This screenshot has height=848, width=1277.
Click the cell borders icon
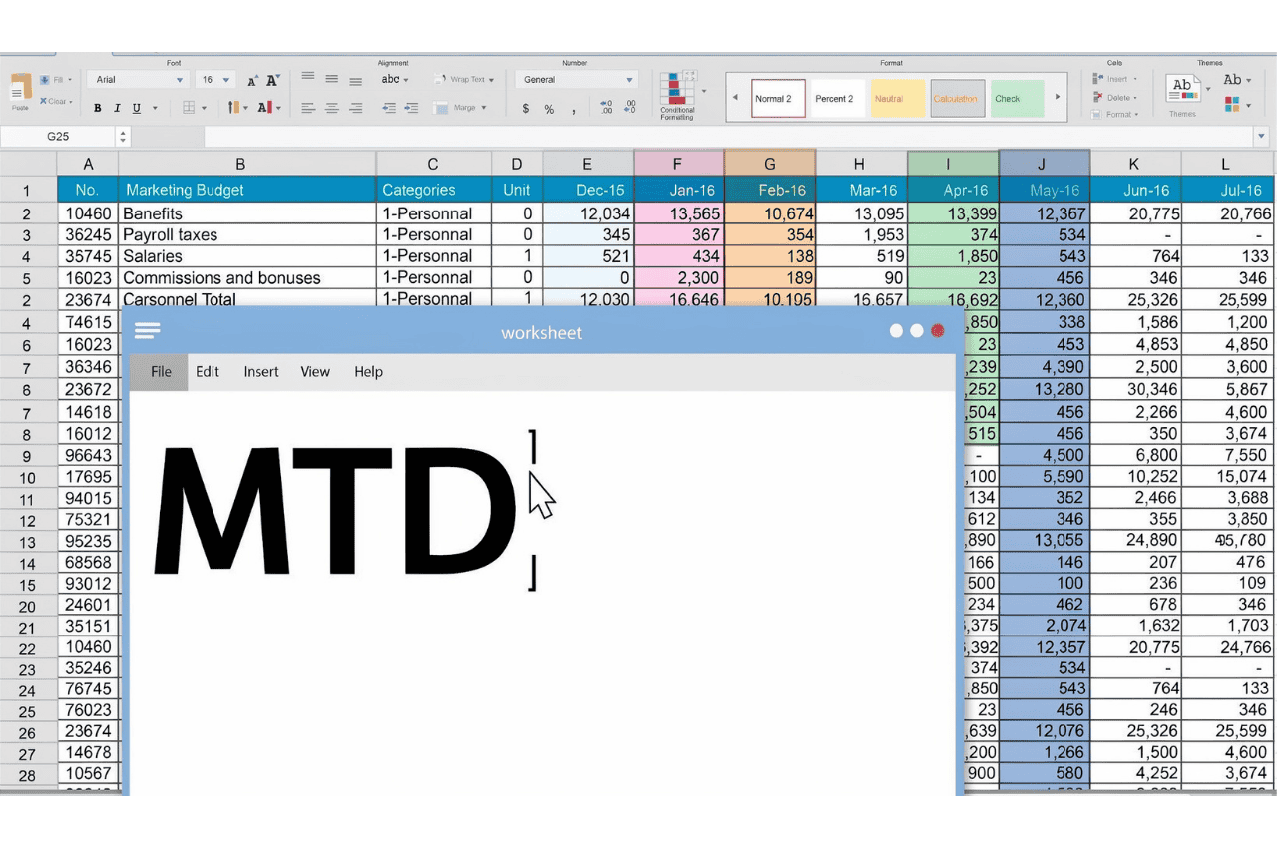coord(189,108)
